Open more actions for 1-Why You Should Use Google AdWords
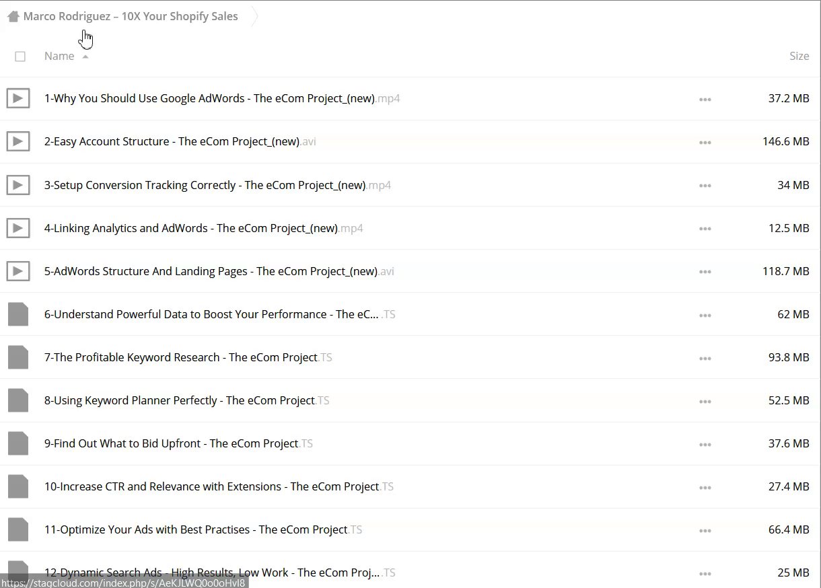Screen dimensions: 821x588 tap(705, 100)
